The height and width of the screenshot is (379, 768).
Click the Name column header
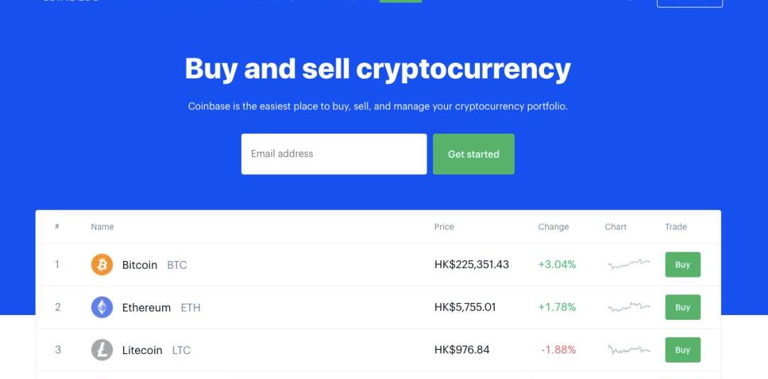[102, 227]
